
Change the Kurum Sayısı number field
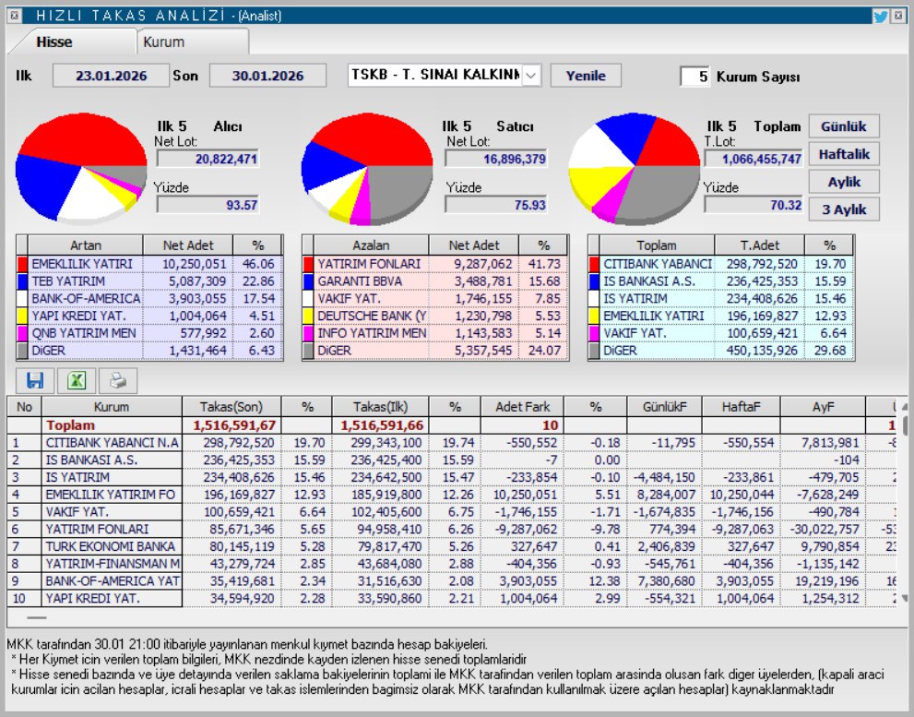pyautogui.click(x=694, y=77)
